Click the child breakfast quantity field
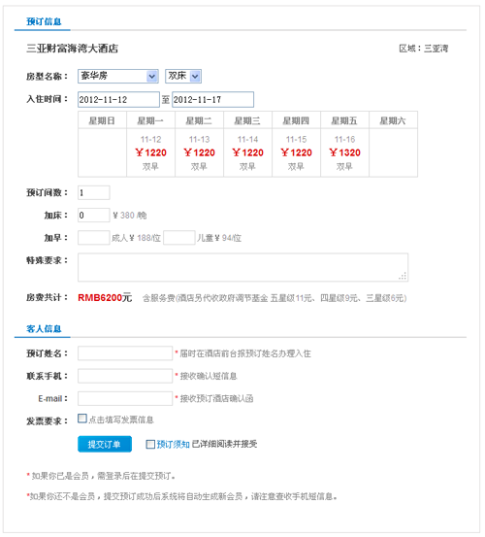The height and width of the screenshot is (537, 485). pyautogui.click(x=179, y=238)
